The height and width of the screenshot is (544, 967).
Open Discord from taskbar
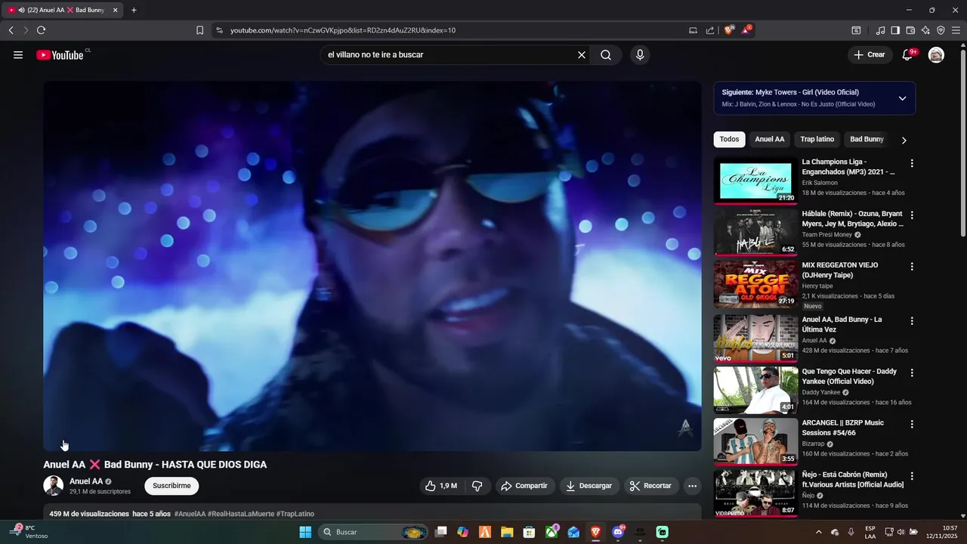pos(618,532)
